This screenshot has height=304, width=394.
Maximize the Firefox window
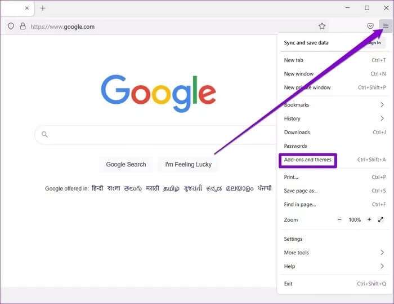point(367,8)
